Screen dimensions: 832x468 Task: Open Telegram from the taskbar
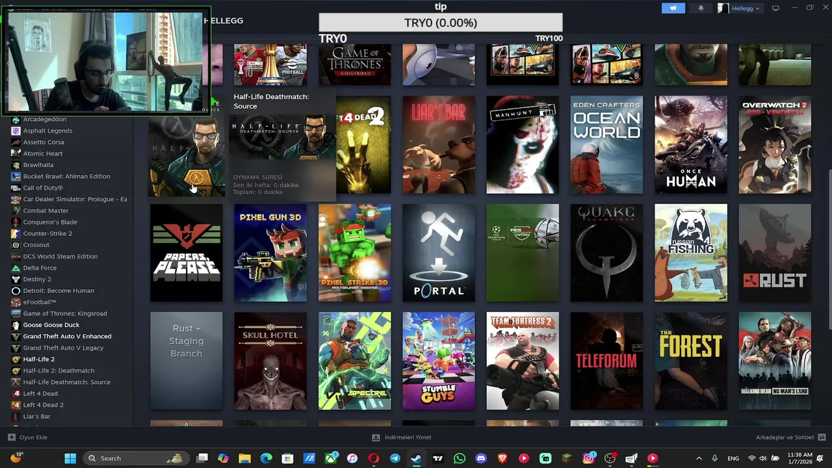pyautogui.click(x=395, y=458)
